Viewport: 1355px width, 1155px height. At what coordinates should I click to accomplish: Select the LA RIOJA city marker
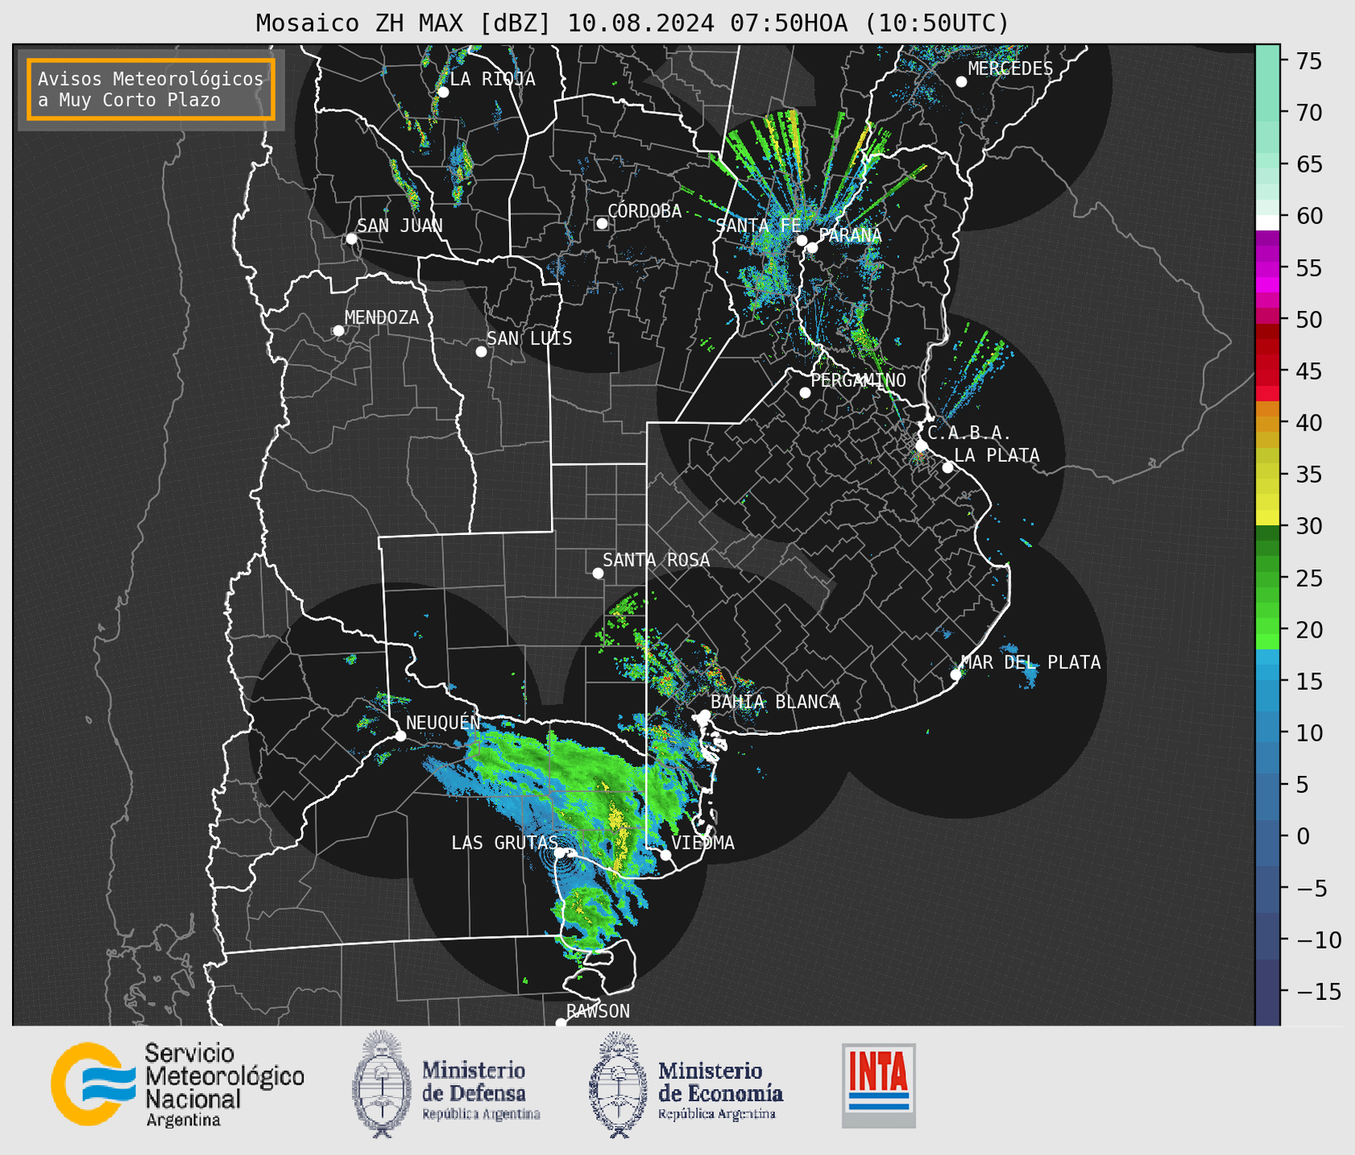pos(443,92)
